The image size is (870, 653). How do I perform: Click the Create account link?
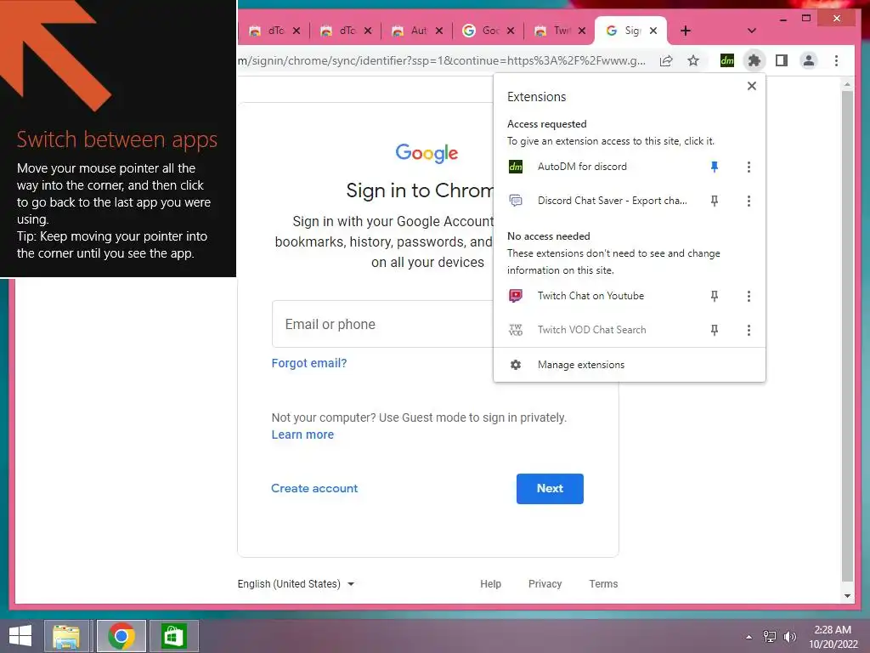pos(314,489)
